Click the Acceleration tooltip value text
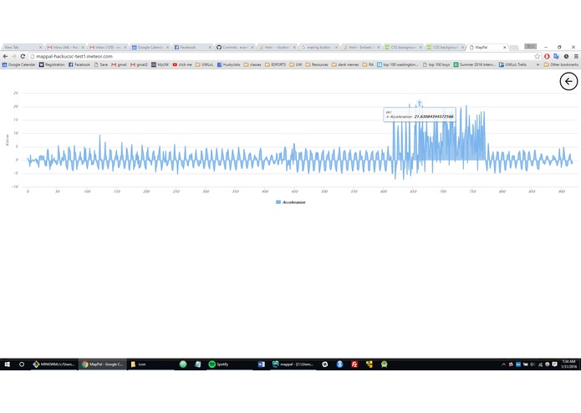Viewport: 581px width, 413px height. pyautogui.click(x=434, y=117)
